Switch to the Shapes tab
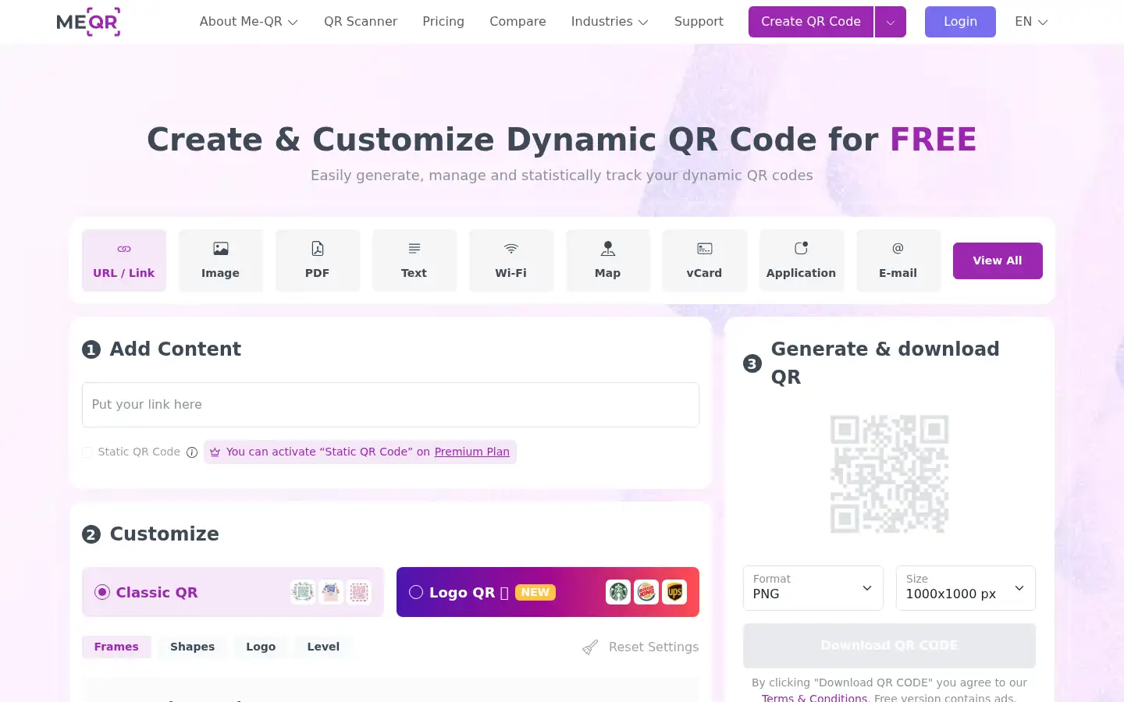Viewport: 1124px width, 702px height. 192,647
